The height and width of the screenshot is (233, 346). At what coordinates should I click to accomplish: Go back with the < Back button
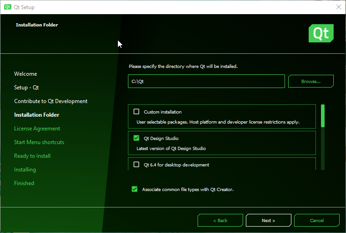(220, 220)
